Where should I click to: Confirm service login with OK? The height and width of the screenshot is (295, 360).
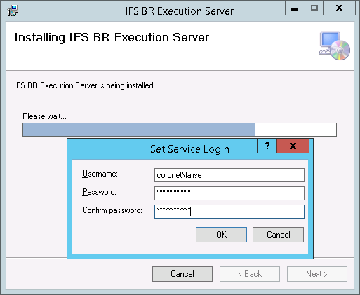(x=221, y=235)
